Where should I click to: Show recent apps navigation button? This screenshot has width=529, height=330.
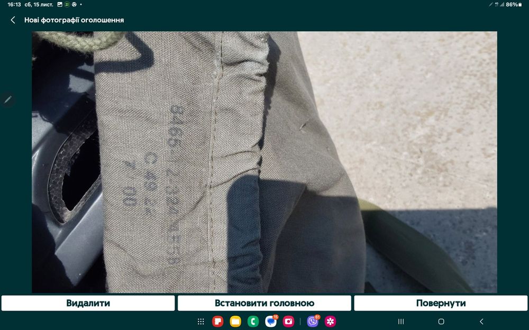point(401,322)
